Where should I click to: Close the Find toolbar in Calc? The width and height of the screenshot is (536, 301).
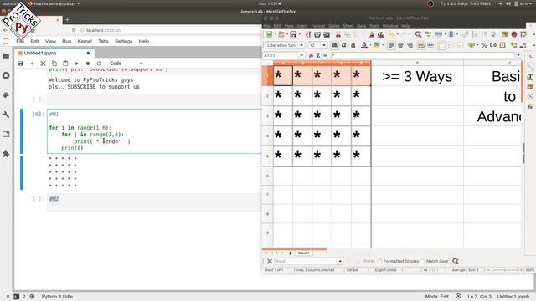pos(270,261)
